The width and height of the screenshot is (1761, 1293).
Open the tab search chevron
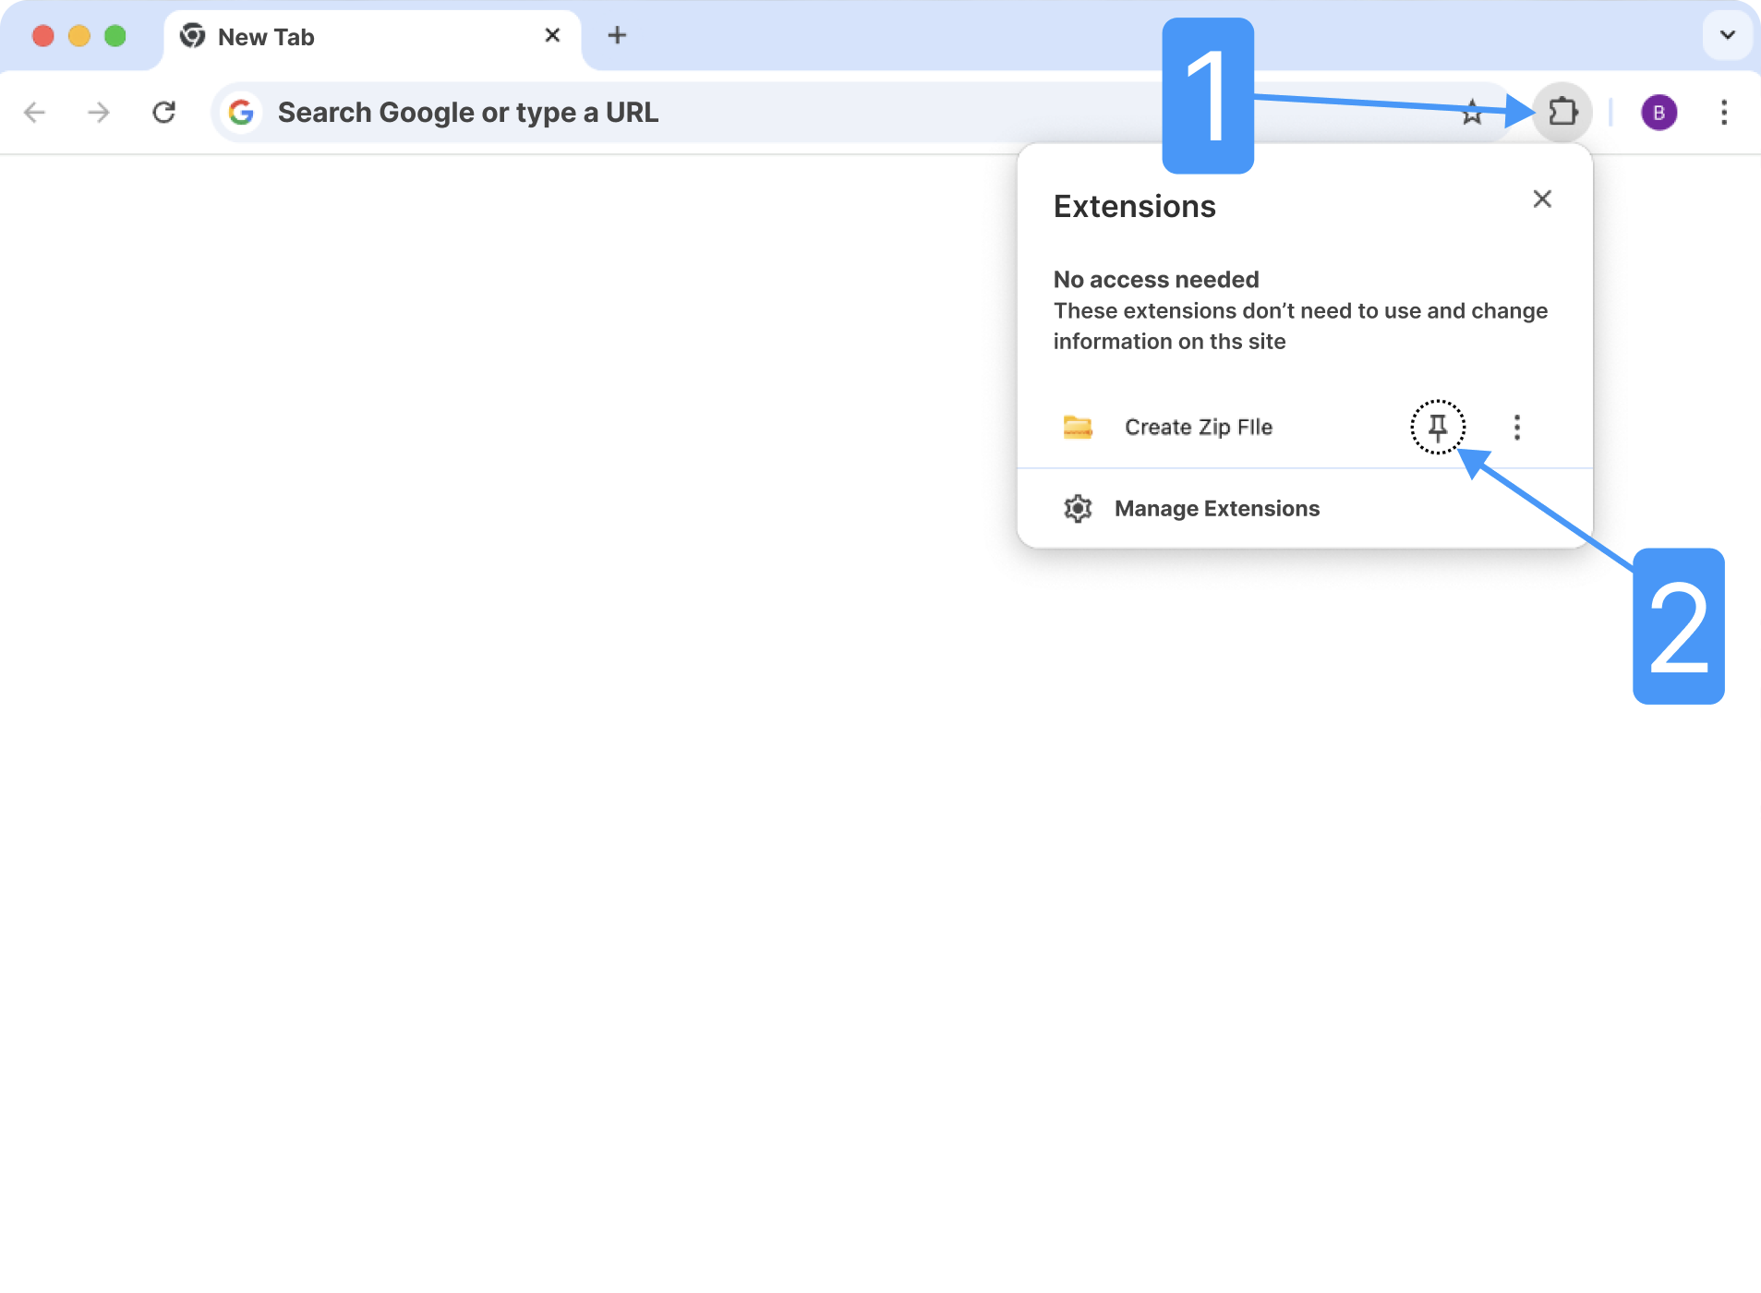(1728, 35)
